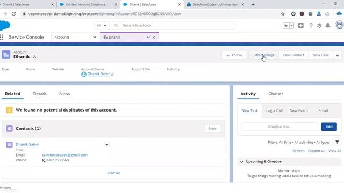Focus the Create a task input
344x193 pixels.
[279, 127]
